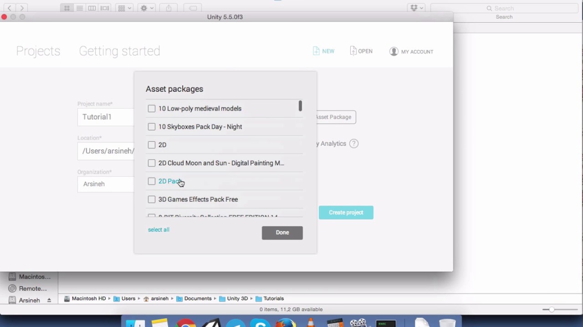Open Finder arrange-by dropdown

point(124,8)
